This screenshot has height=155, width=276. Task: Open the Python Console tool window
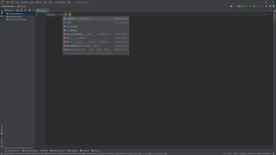click(x=57, y=151)
